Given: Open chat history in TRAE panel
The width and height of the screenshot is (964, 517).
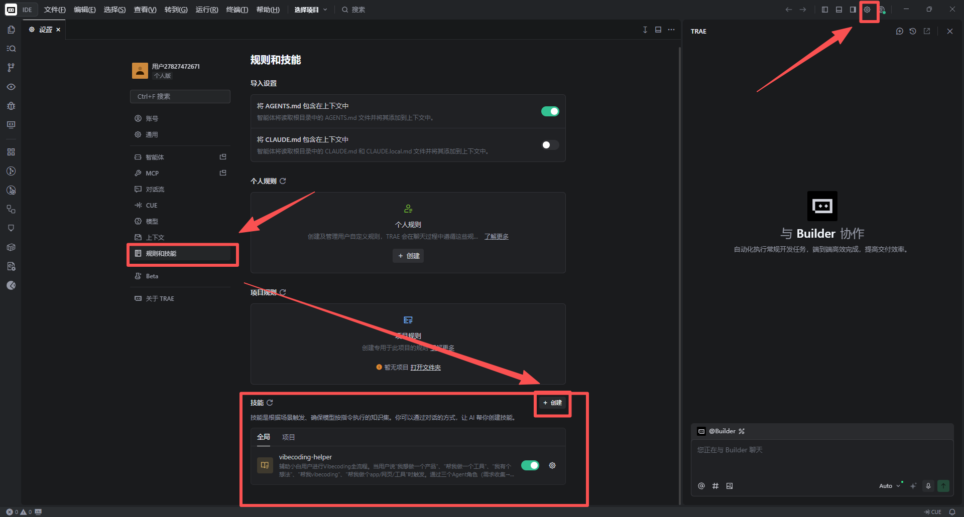Looking at the screenshot, I should click(913, 31).
